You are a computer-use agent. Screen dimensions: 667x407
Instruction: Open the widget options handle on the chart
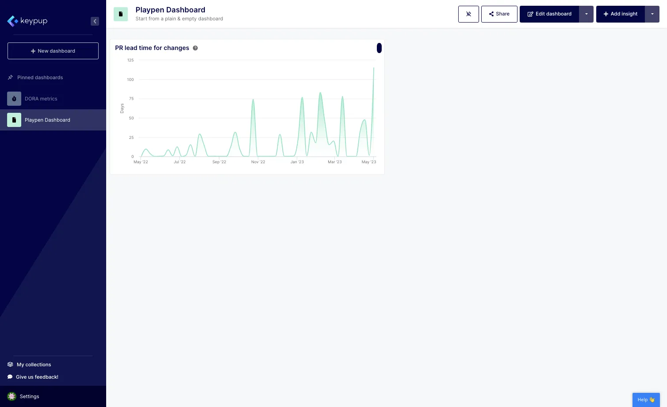coord(379,48)
